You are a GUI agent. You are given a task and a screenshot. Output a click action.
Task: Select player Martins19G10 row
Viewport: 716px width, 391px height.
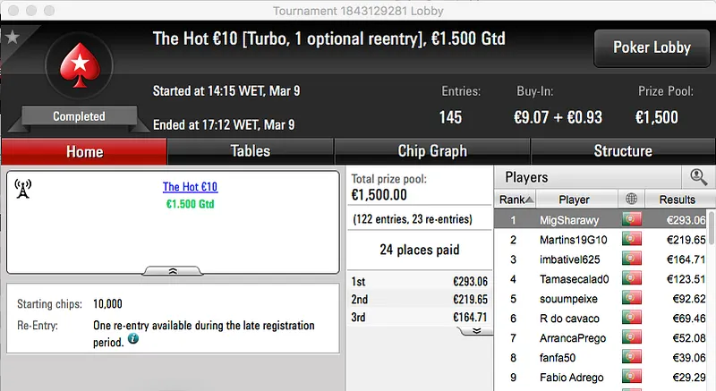coord(573,240)
